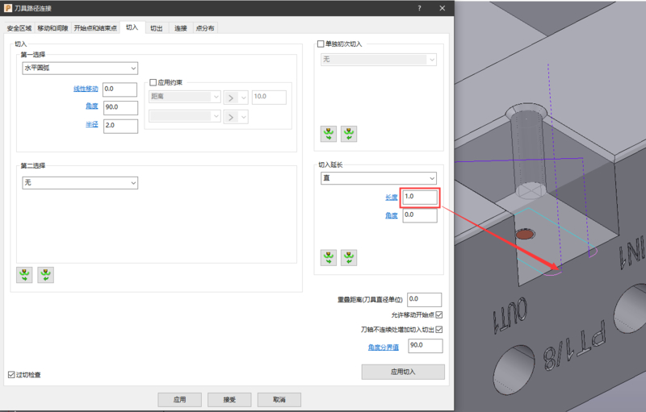The image size is (646, 412).
Task: Open the 安全区域 tab
Action: [x=19, y=28]
